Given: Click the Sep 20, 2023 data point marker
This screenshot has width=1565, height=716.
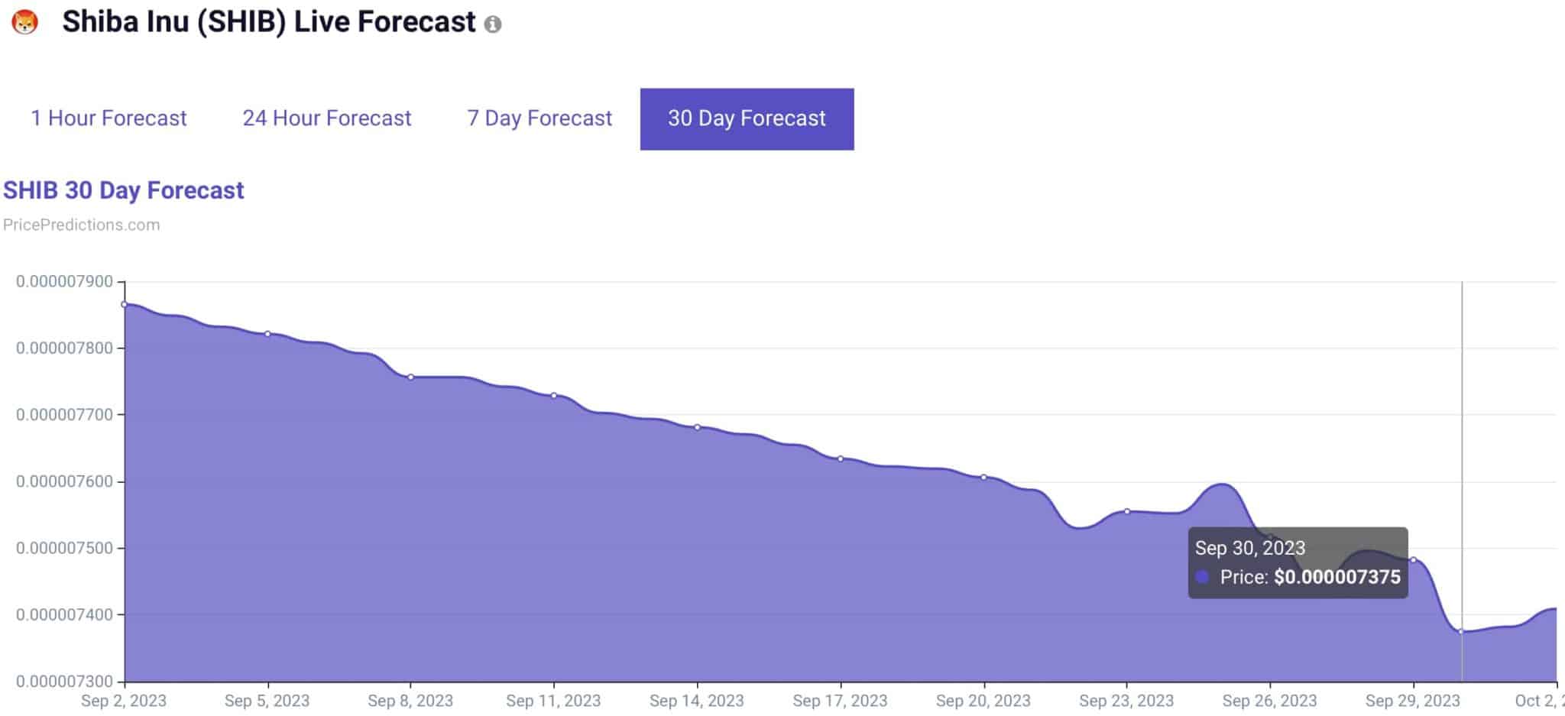Looking at the screenshot, I should pyautogui.click(x=983, y=478).
